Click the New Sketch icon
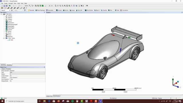The height and width of the screenshot is (103, 183). point(25,10)
